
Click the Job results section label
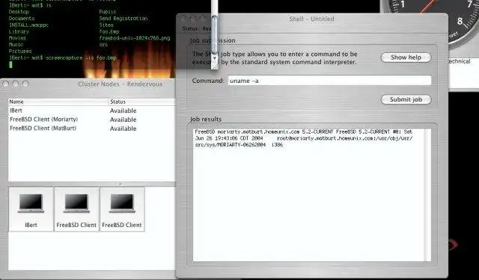206,119
